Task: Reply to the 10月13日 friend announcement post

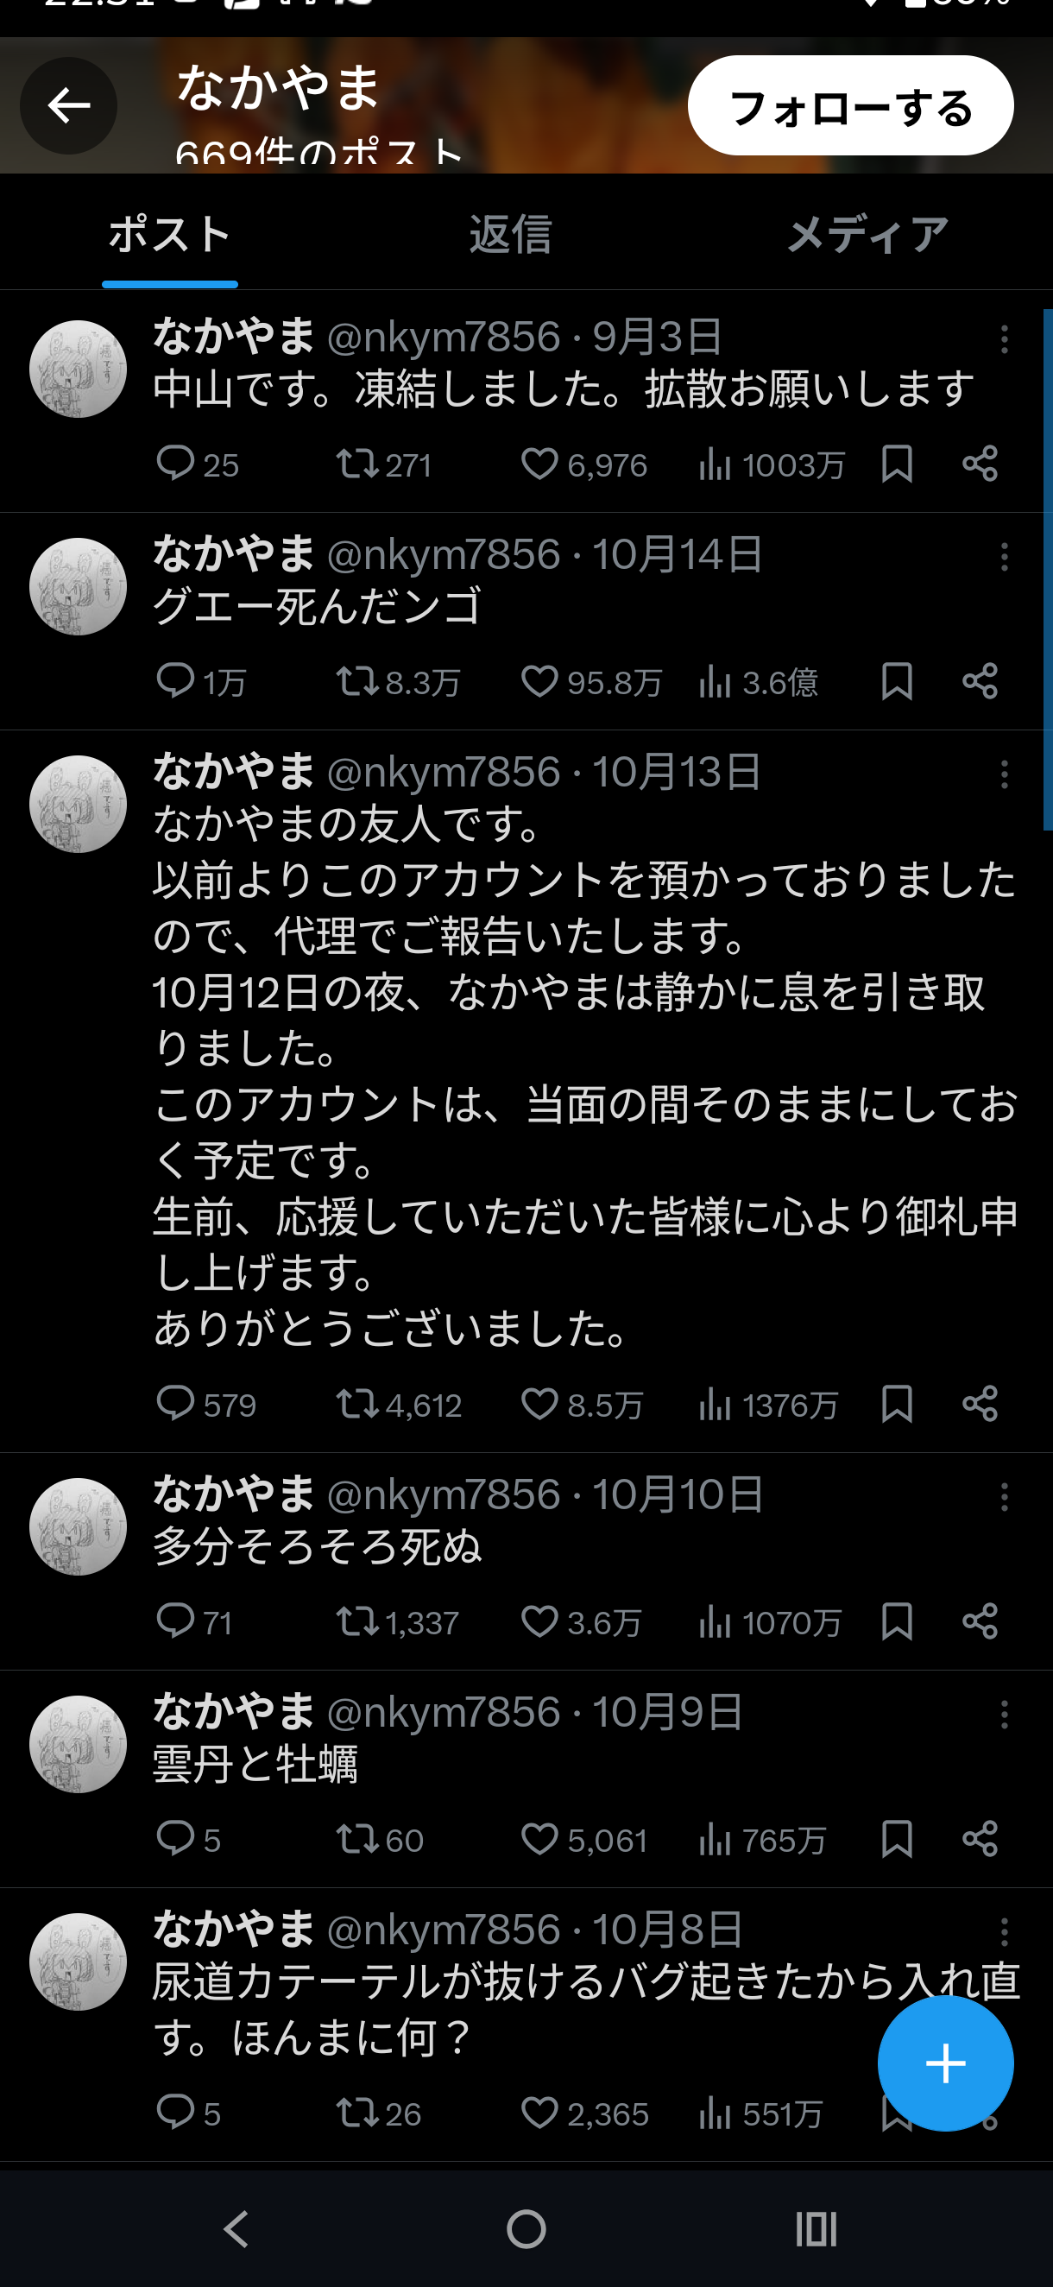Action: [175, 1405]
